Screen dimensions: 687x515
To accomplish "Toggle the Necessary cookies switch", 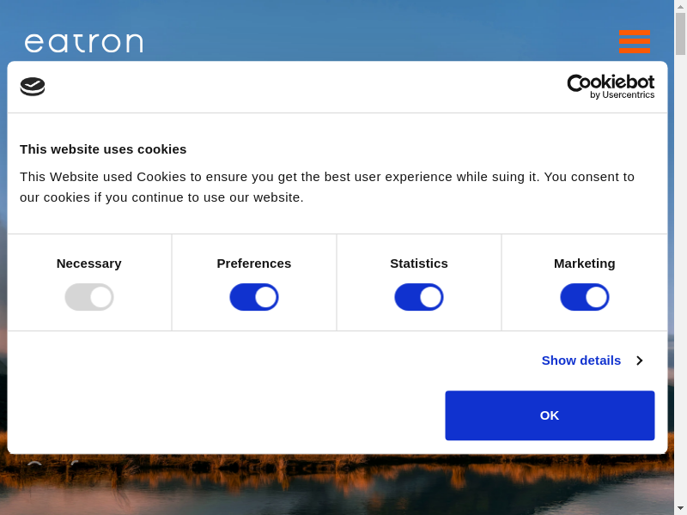I will [x=89, y=297].
